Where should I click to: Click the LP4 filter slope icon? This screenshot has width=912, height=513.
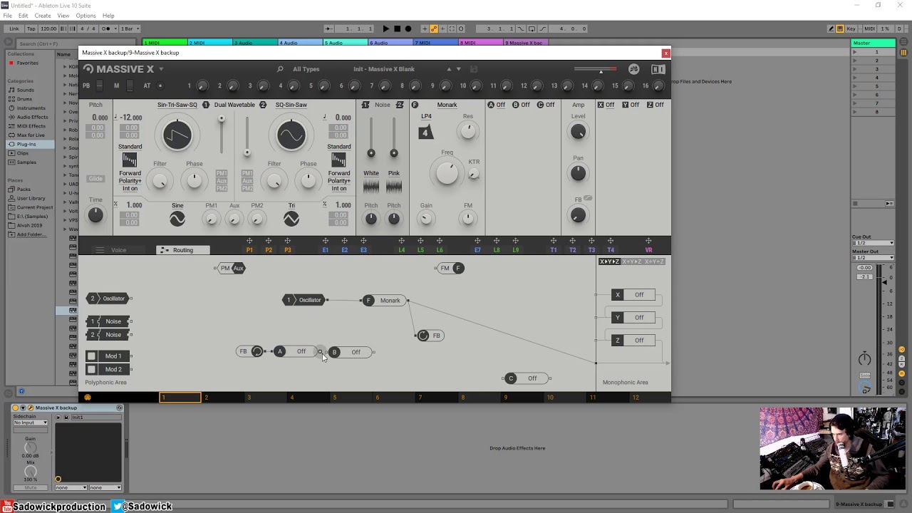pos(425,133)
